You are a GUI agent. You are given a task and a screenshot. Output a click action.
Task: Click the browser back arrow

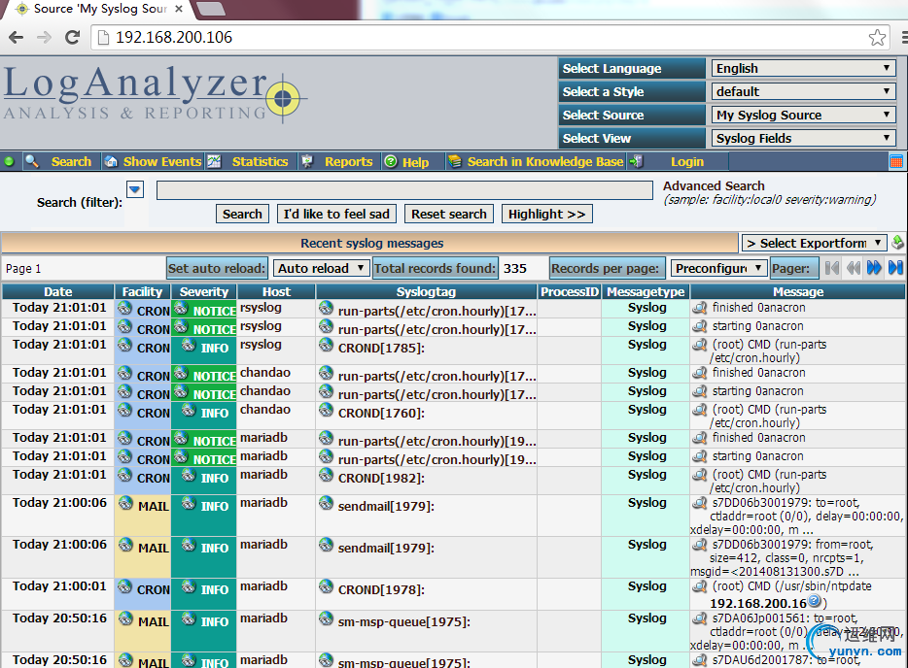coord(17,38)
